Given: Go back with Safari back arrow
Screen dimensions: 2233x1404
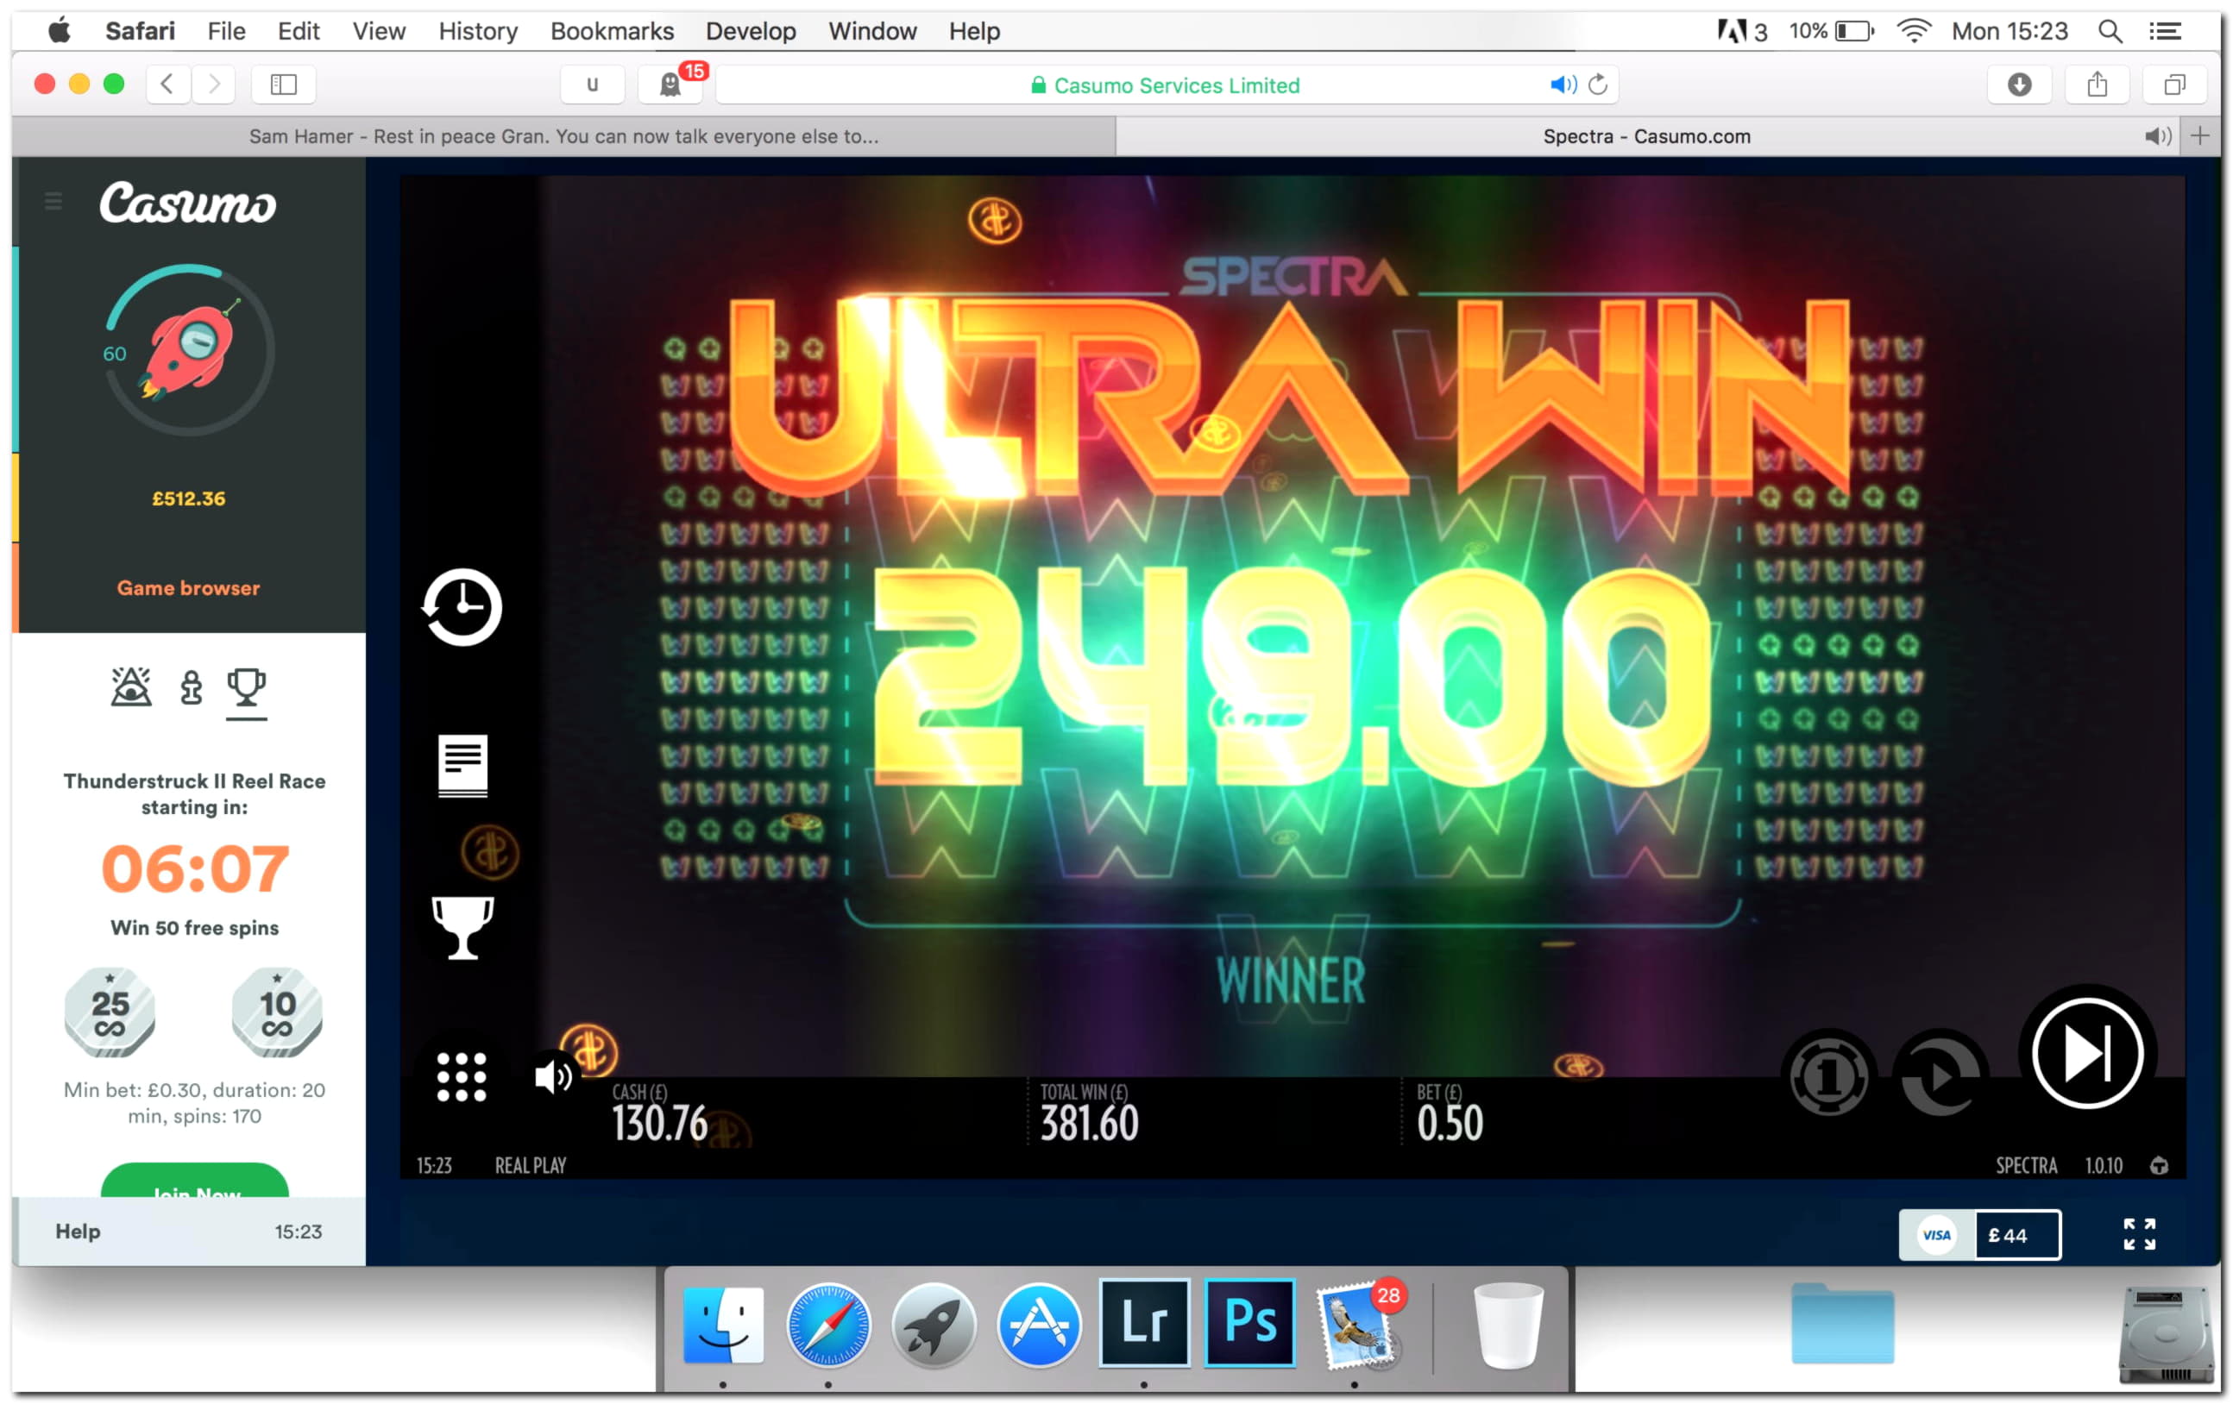Looking at the screenshot, I should coord(167,85).
